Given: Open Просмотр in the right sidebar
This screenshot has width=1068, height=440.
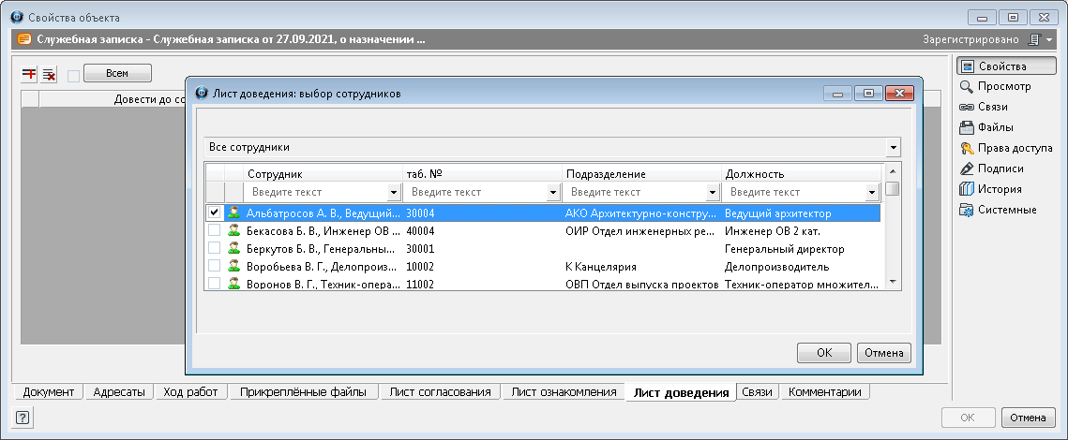Looking at the screenshot, I should pyautogui.click(x=1004, y=86).
